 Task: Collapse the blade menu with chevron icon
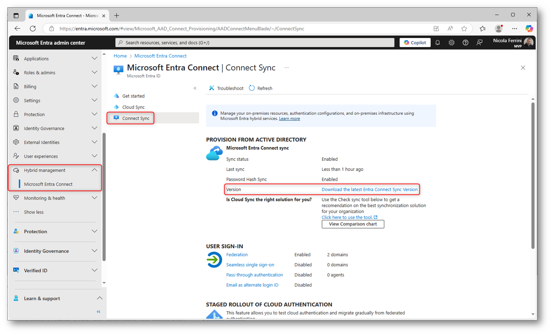tap(195, 88)
